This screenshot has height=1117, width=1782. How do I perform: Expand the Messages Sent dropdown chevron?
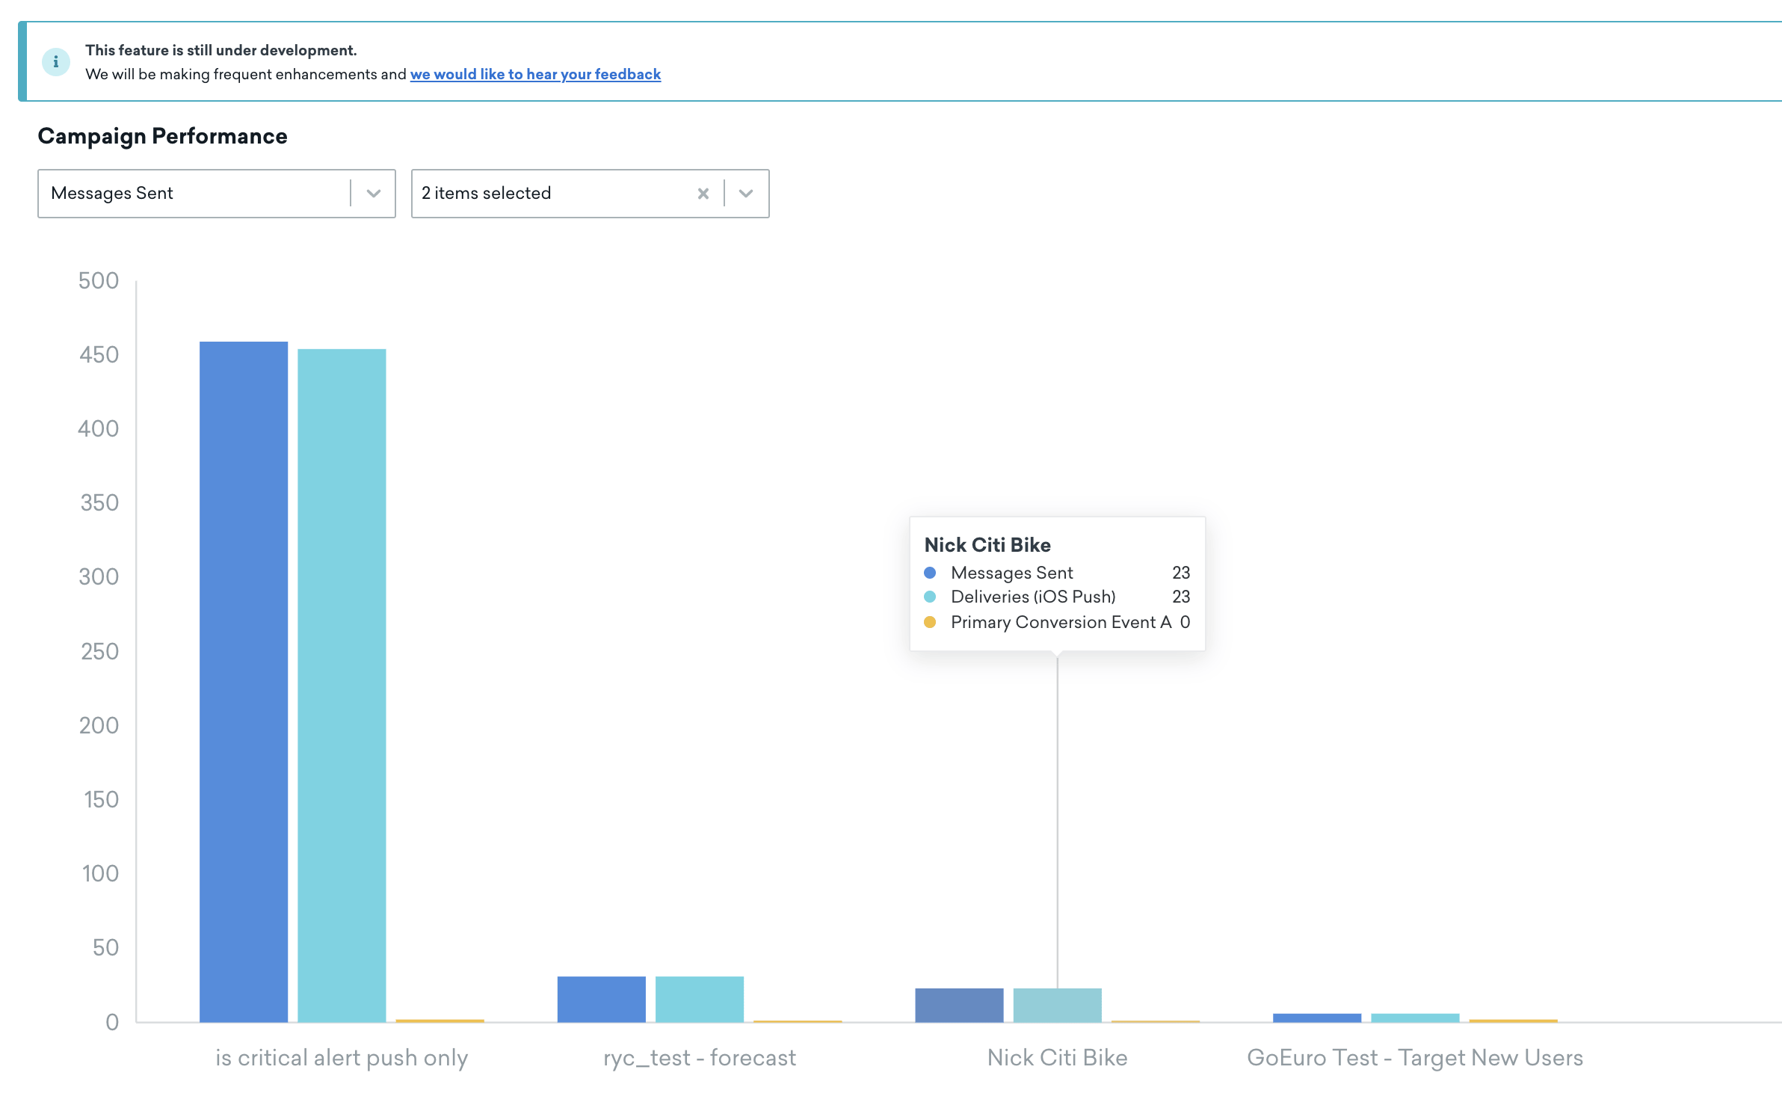[374, 194]
